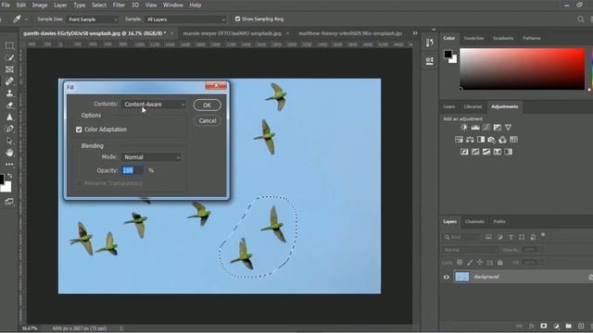Click Add layer mask icon in Layers panel
This screenshot has height=333, width=593.
tap(544, 326)
